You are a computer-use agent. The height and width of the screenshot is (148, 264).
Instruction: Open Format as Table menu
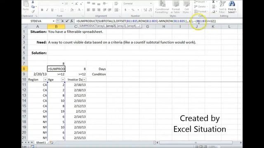click(176, 7)
